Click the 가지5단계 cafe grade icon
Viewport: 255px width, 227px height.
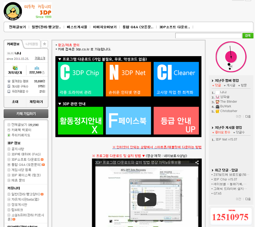[15, 68]
